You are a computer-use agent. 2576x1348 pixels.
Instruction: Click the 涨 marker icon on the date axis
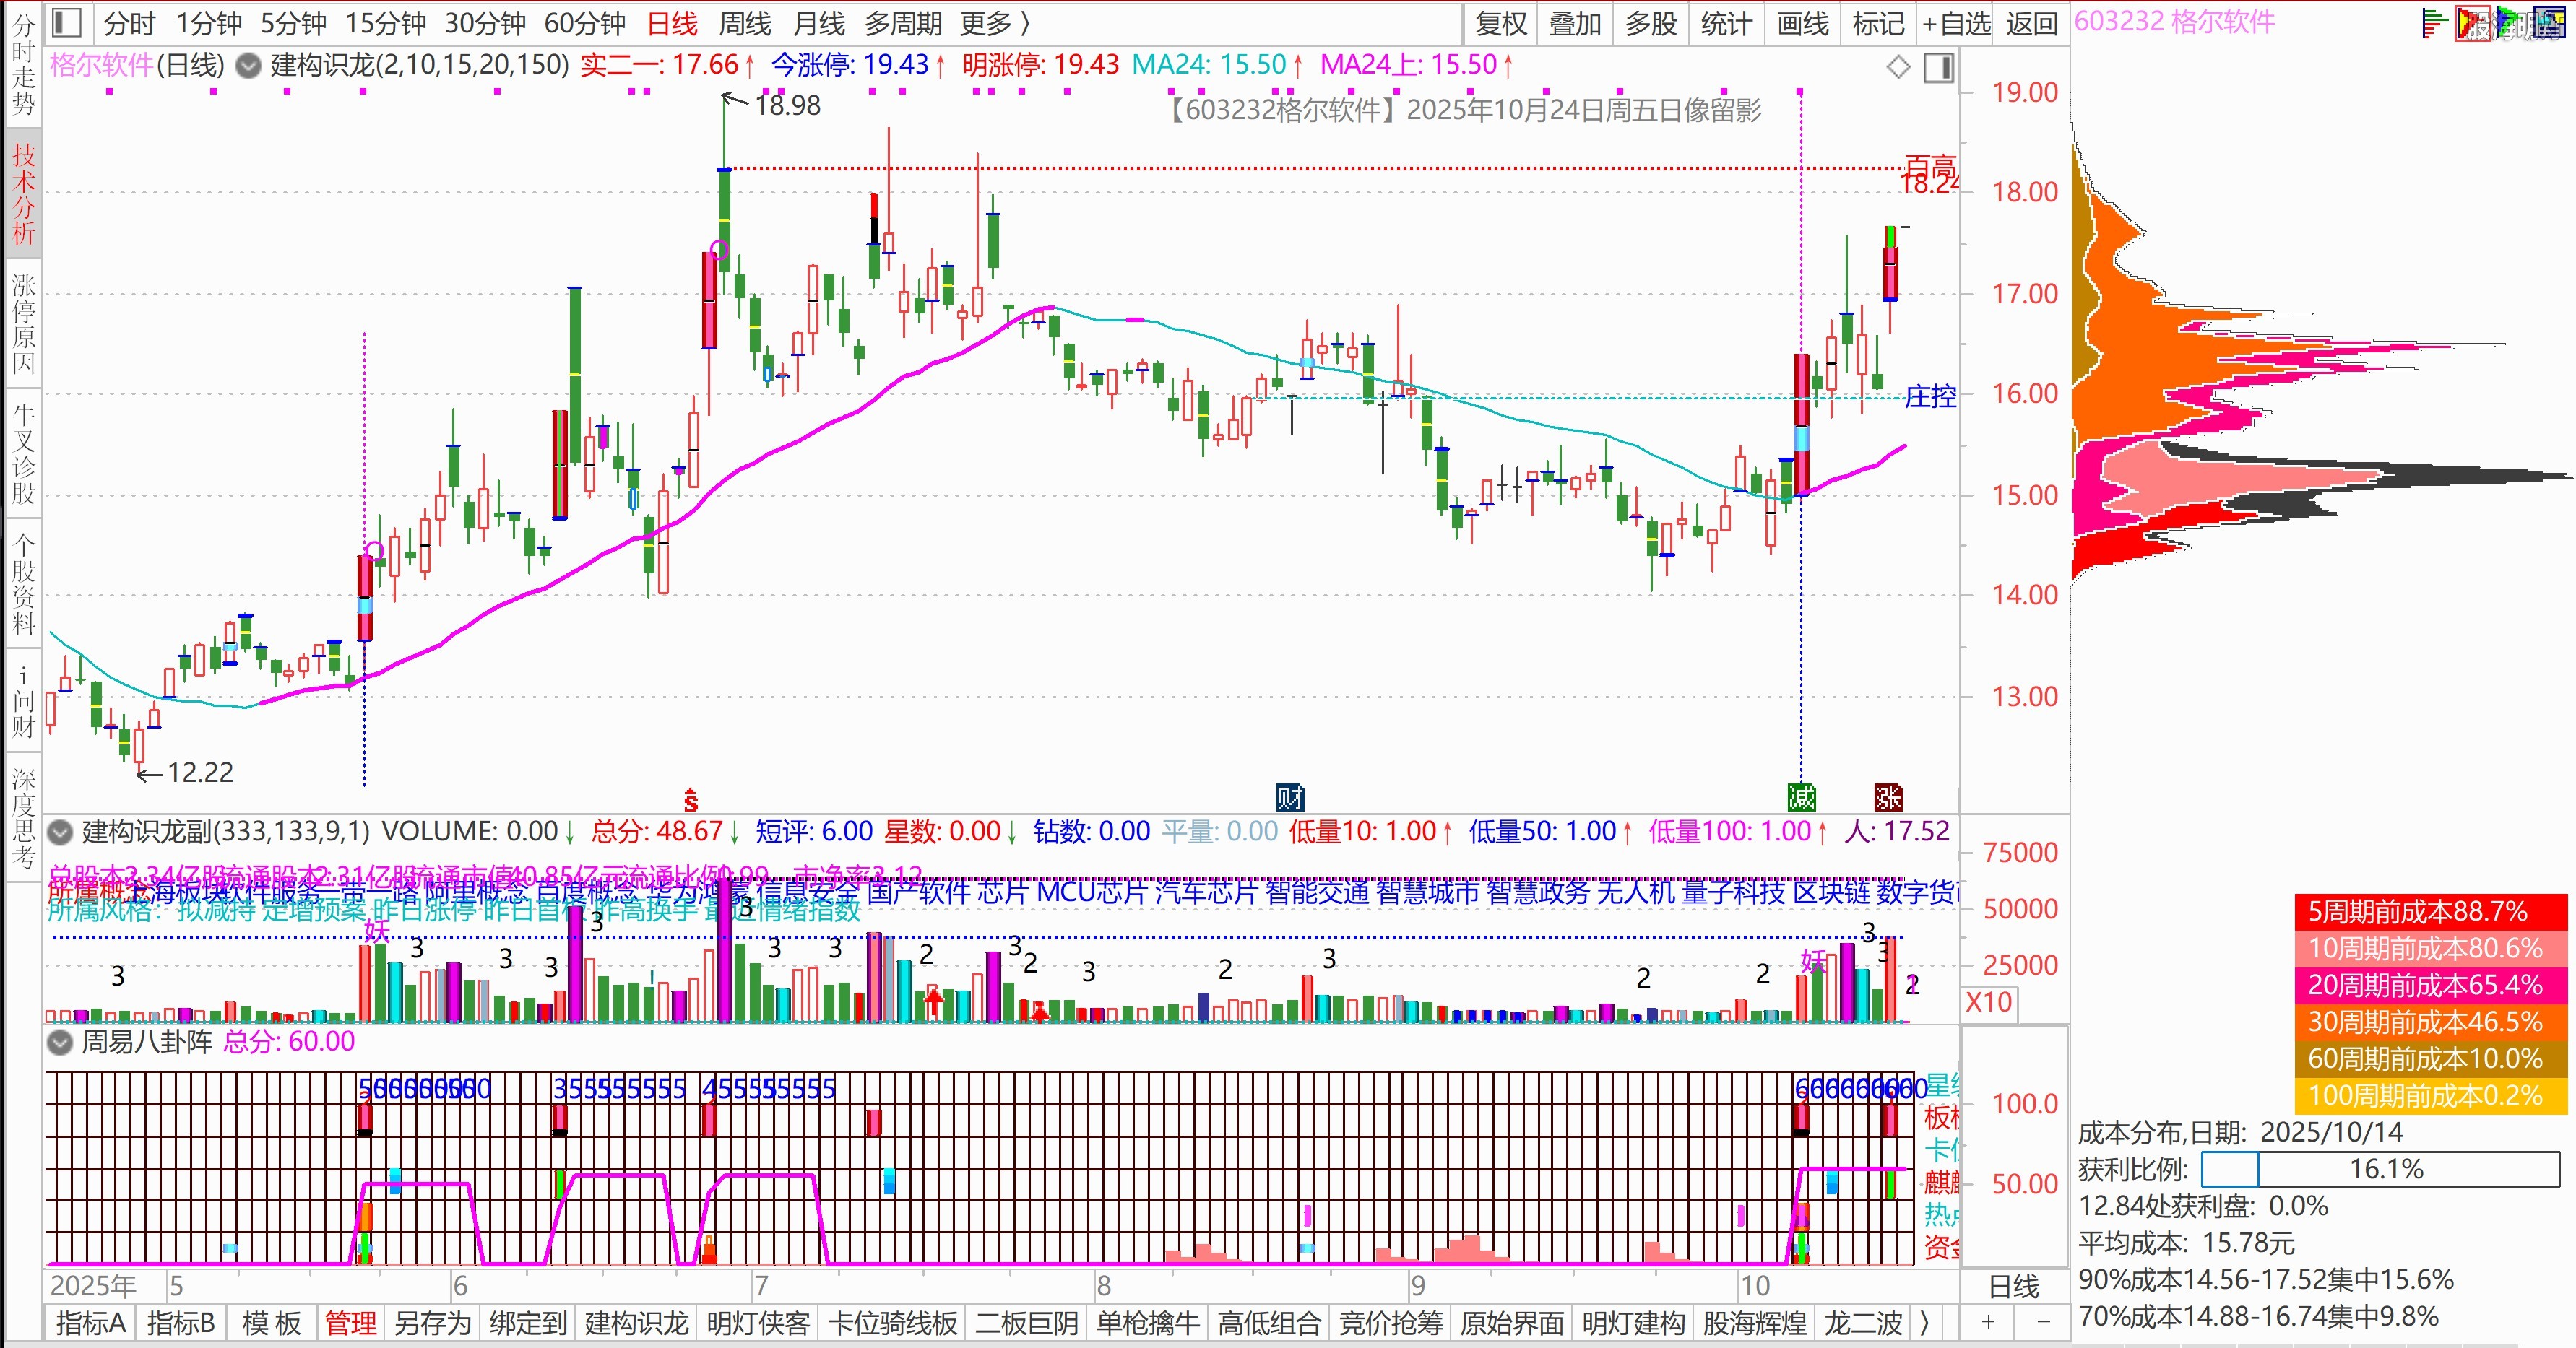[x=1888, y=797]
